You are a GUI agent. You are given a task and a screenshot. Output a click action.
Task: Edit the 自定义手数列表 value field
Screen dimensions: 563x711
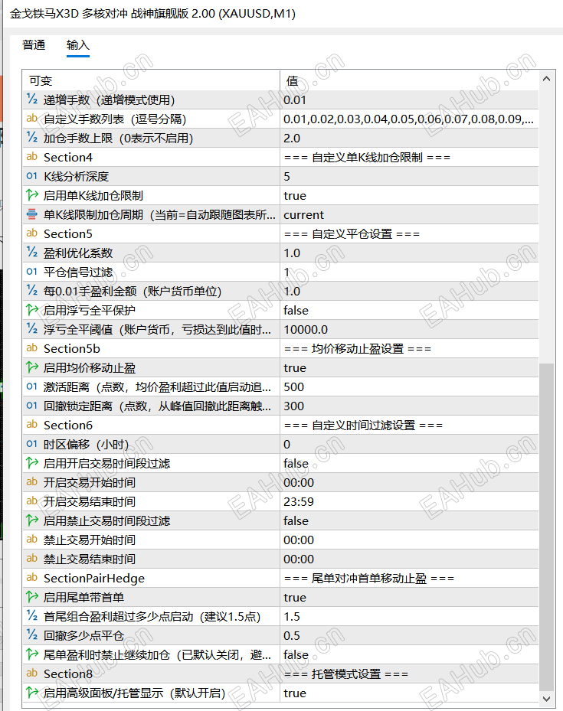point(409,119)
